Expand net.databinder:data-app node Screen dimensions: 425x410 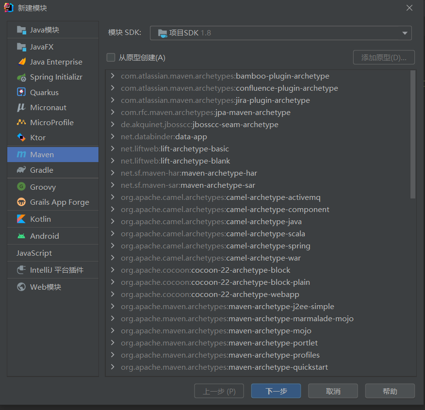click(x=113, y=136)
